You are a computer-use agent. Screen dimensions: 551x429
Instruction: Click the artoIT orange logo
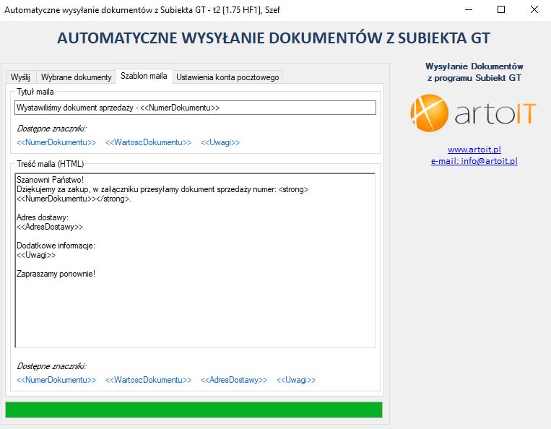pyautogui.click(x=473, y=113)
